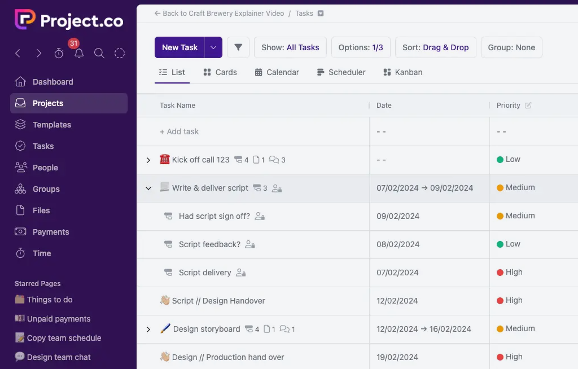Open Templates in the sidebar
The width and height of the screenshot is (578, 369).
tap(69, 125)
